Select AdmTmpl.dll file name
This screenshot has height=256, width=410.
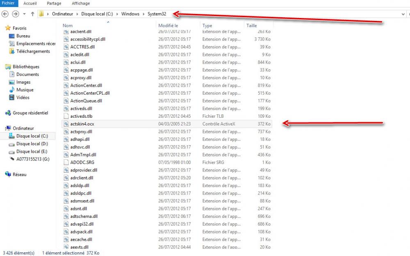coord(83,155)
